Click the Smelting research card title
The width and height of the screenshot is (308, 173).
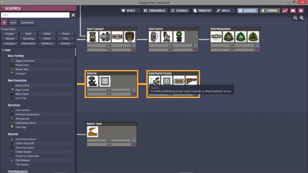(92, 73)
